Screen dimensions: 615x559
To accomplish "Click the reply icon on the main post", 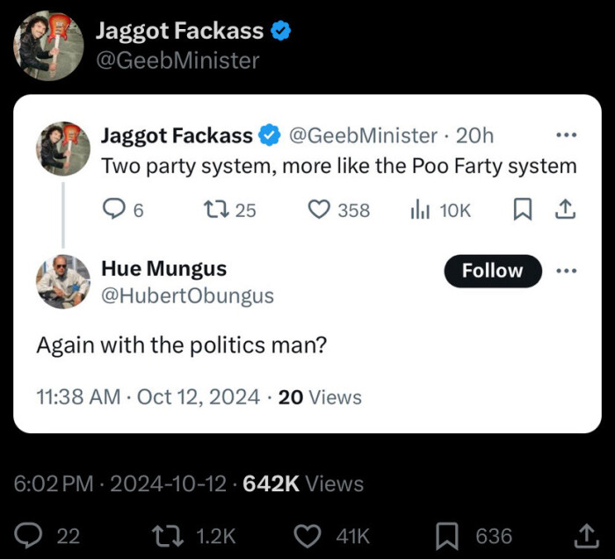I will coord(33,535).
